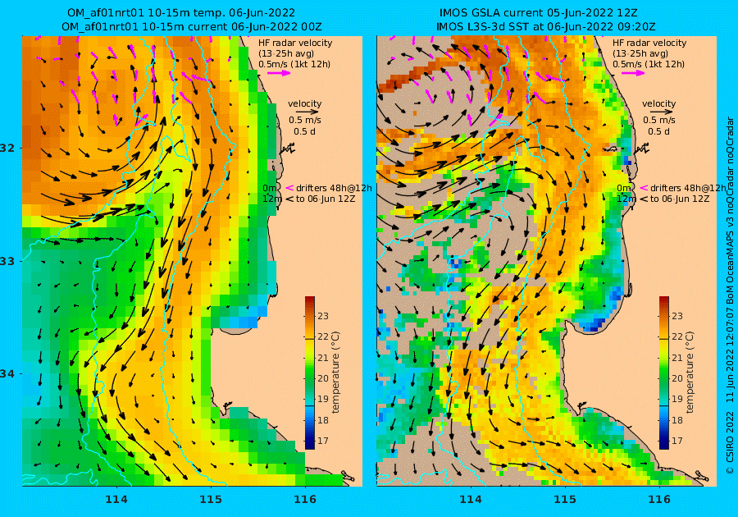The width and height of the screenshot is (738, 517).
Task: Click 'velocity' legend label on right map
Action: click(658, 103)
